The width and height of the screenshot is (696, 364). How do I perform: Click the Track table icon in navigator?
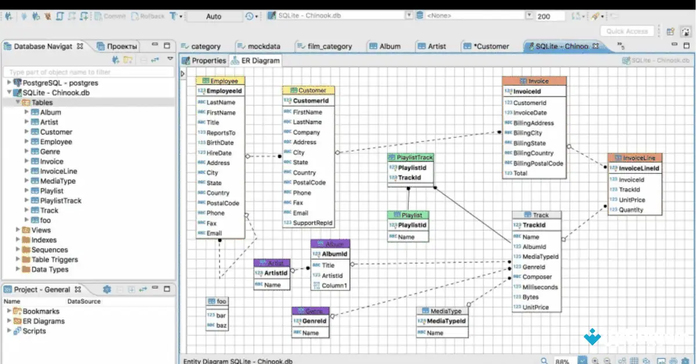click(35, 210)
